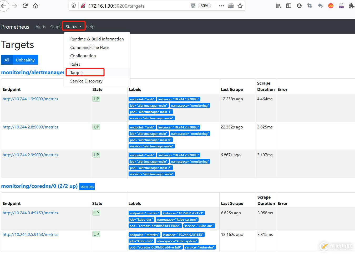
Task: Filter targets by Unhealthy
Action: 25,60
